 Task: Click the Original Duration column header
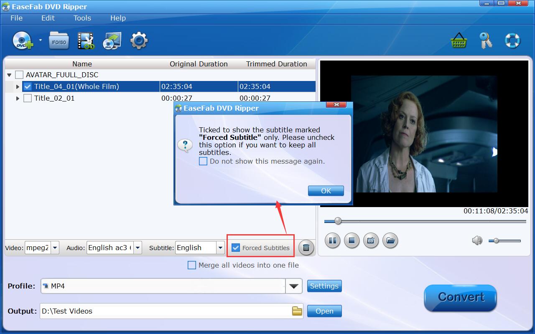(199, 64)
